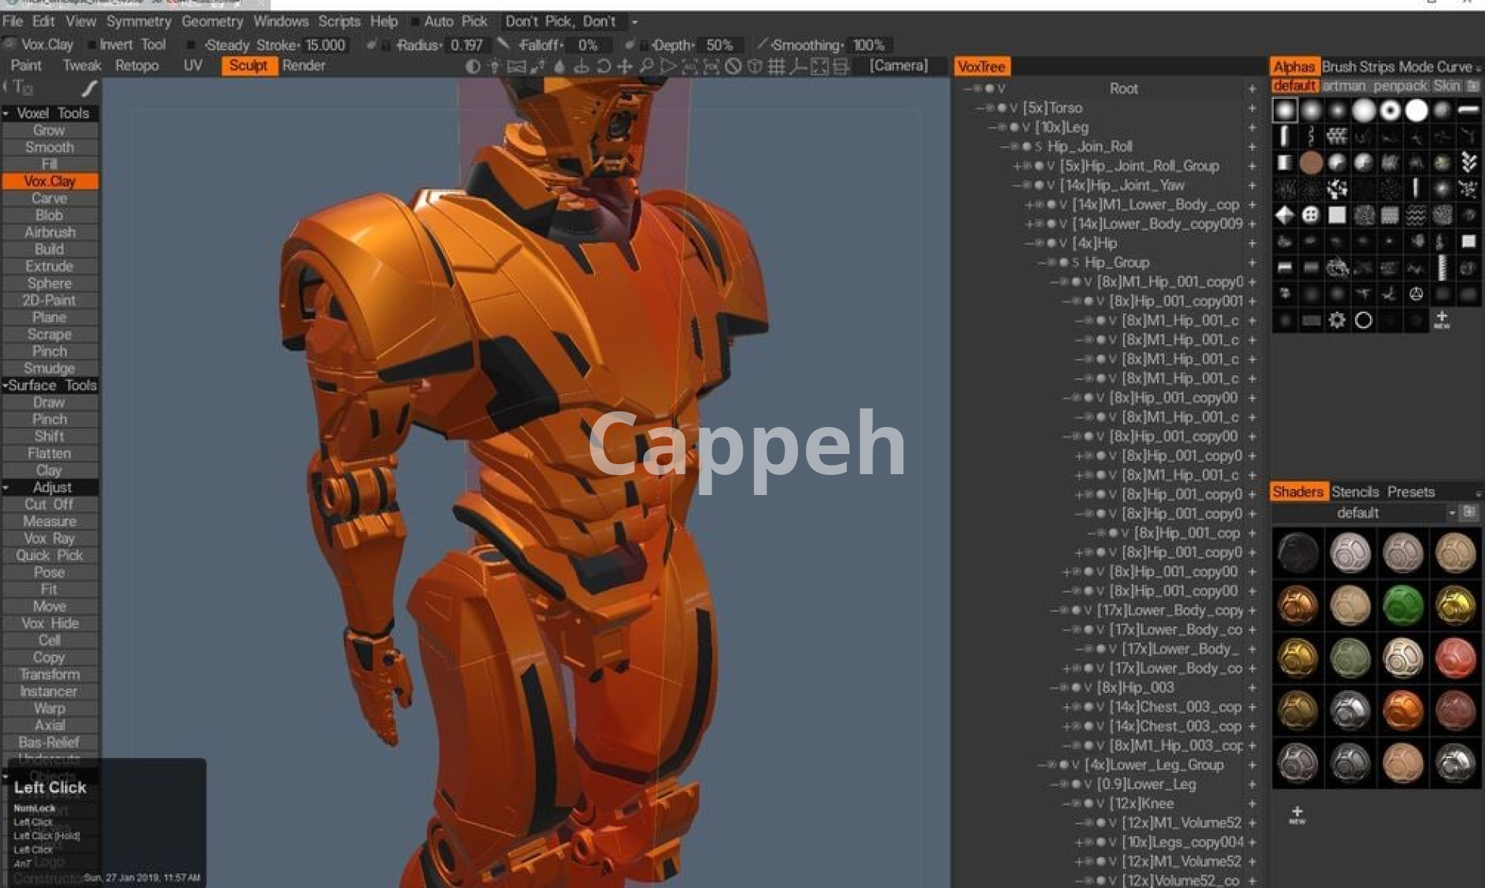This screenshot has width=1485, height=888.
Task: Click the crossed-circle icon in viewport toolbar
Action: click(732, 67)
